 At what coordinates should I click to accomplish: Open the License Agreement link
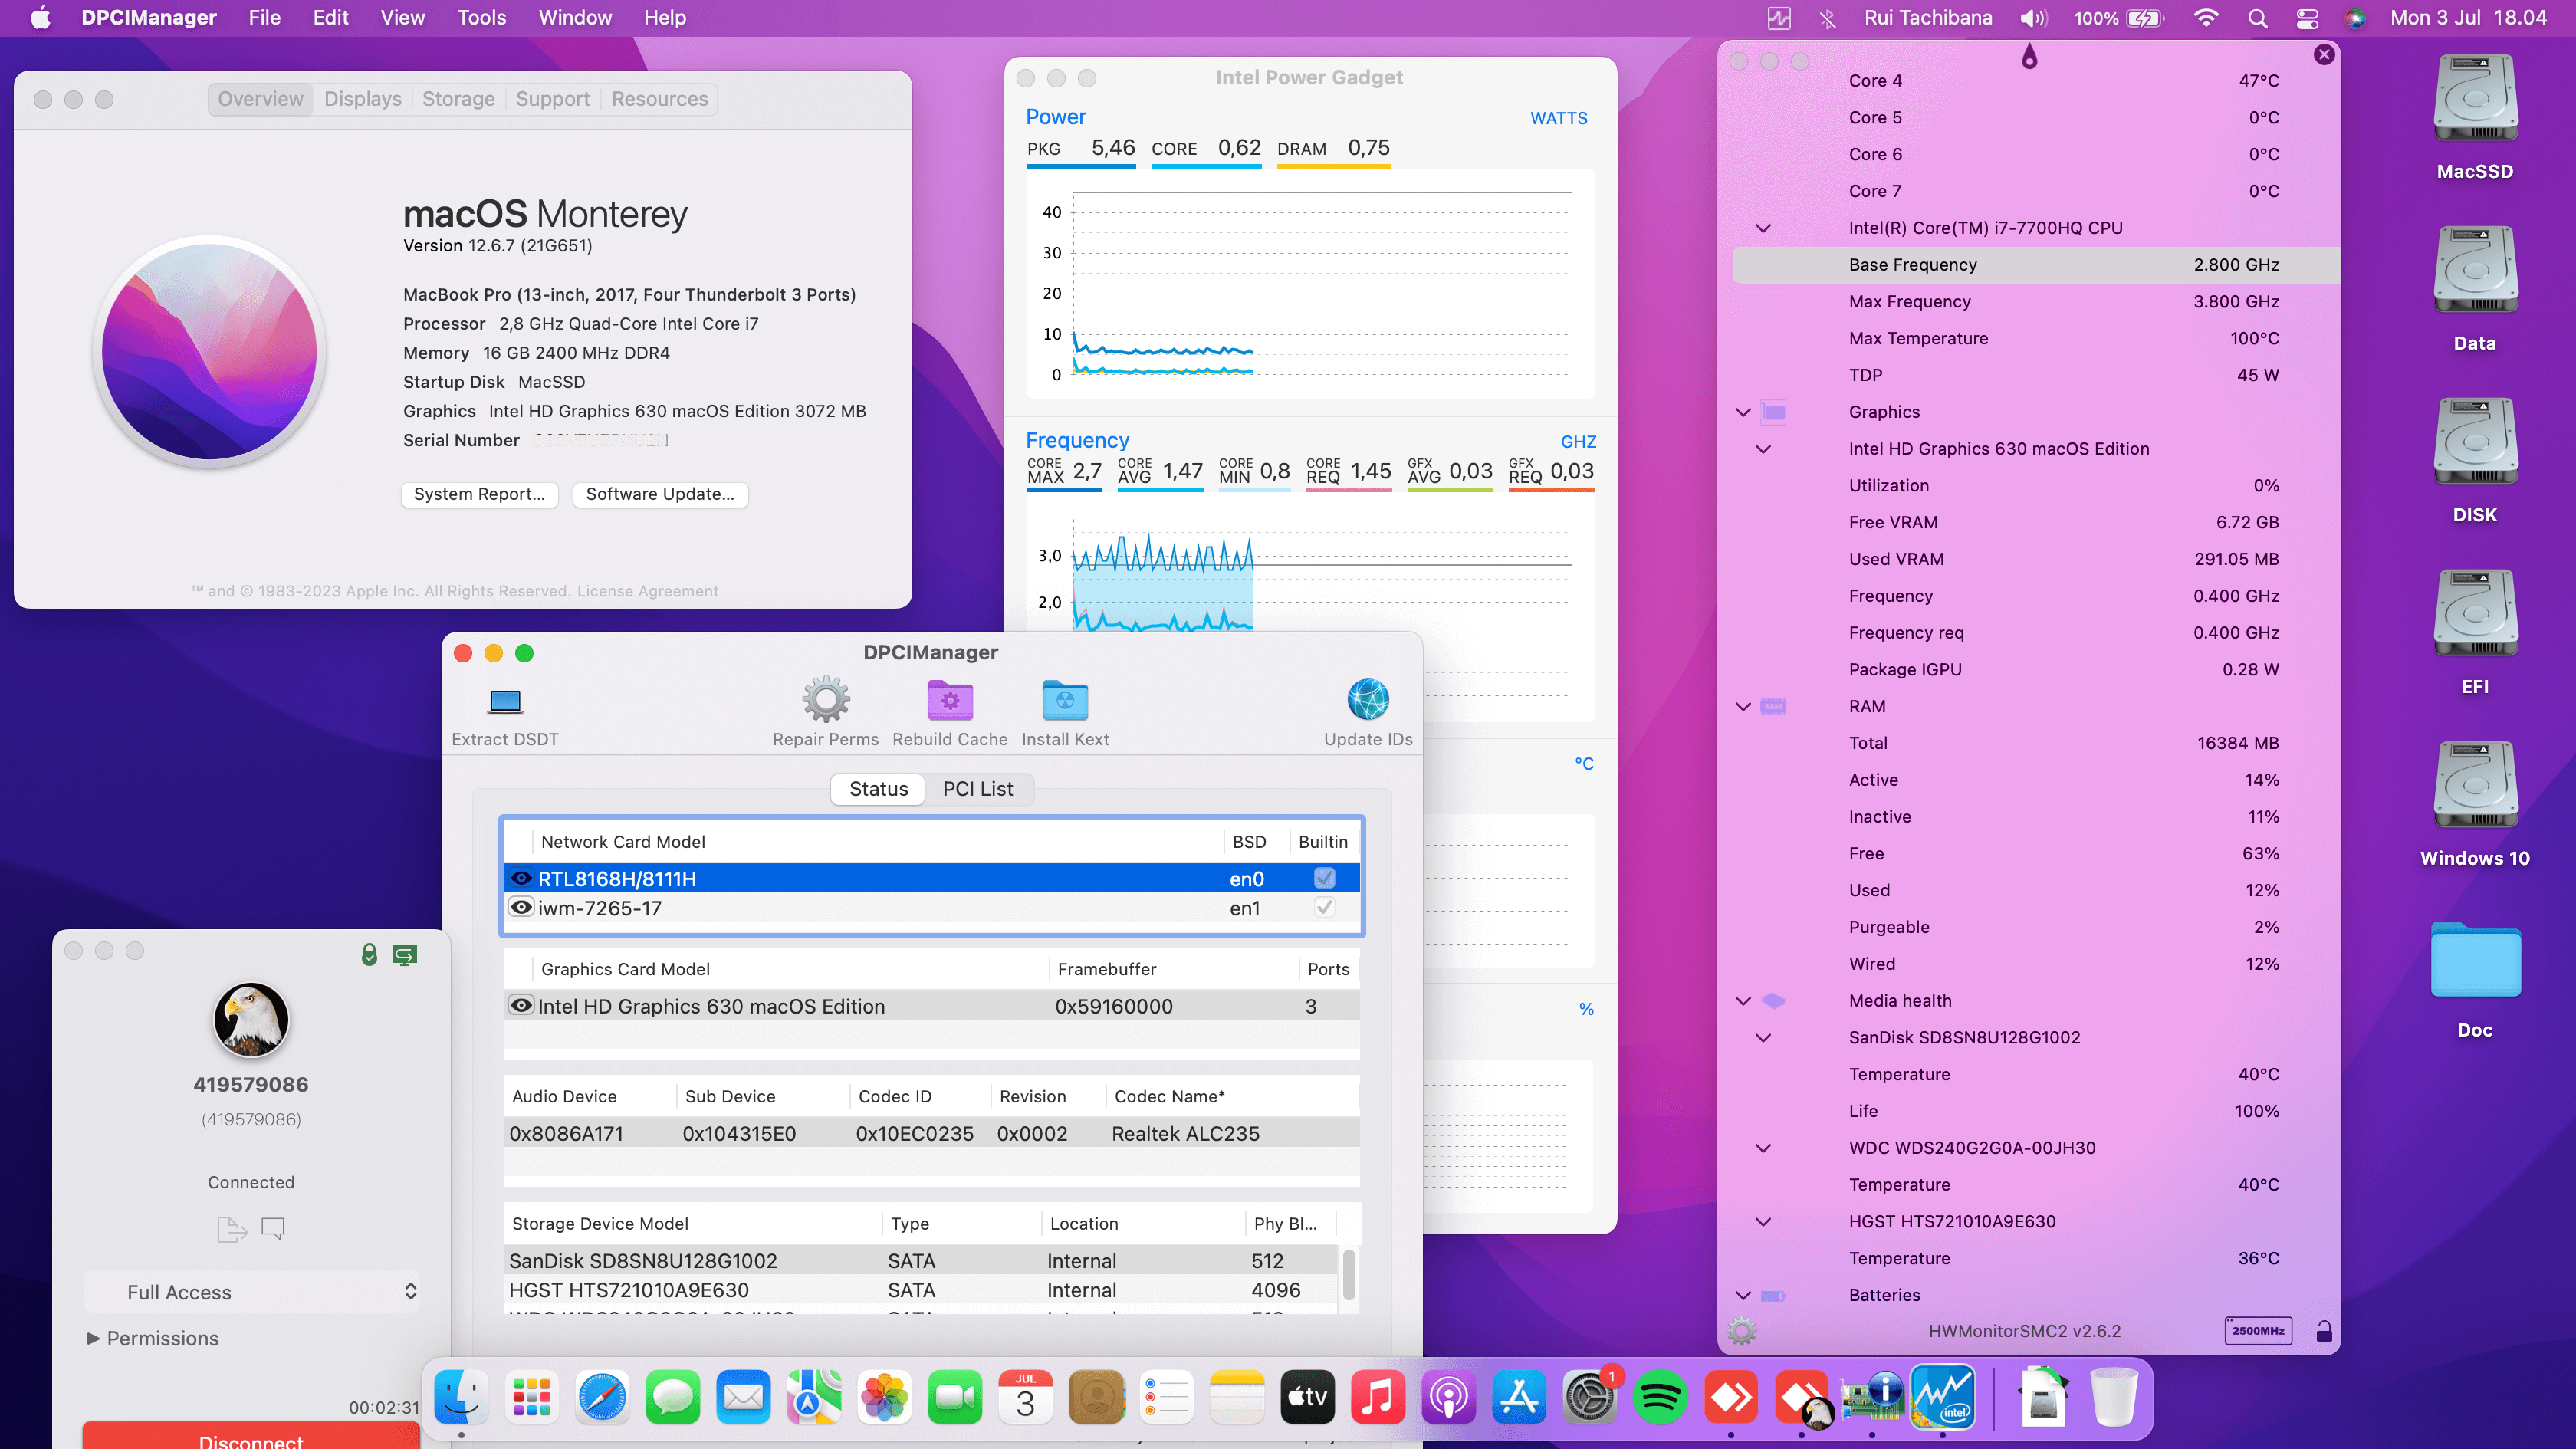coord(647,591)
